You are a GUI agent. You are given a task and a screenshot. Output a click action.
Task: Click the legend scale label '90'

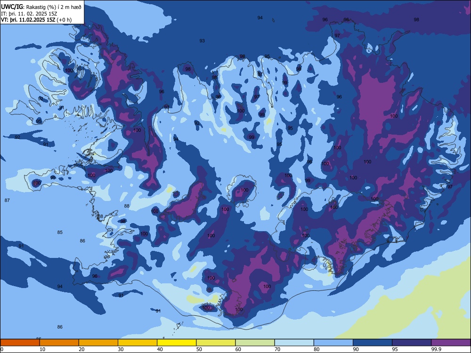356,349
